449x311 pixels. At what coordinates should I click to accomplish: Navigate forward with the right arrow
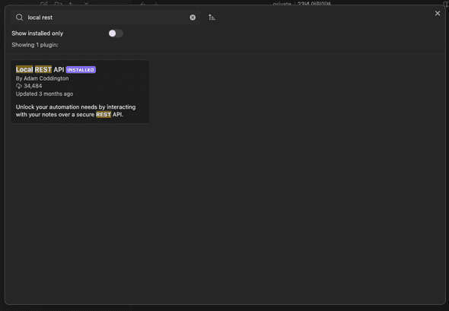pyautogui.click(x=155, y=4)
